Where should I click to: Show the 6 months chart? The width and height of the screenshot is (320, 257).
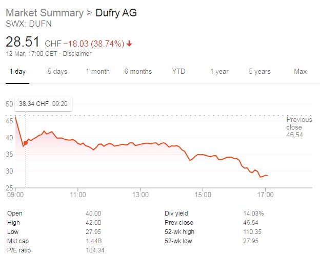(138, 72)
